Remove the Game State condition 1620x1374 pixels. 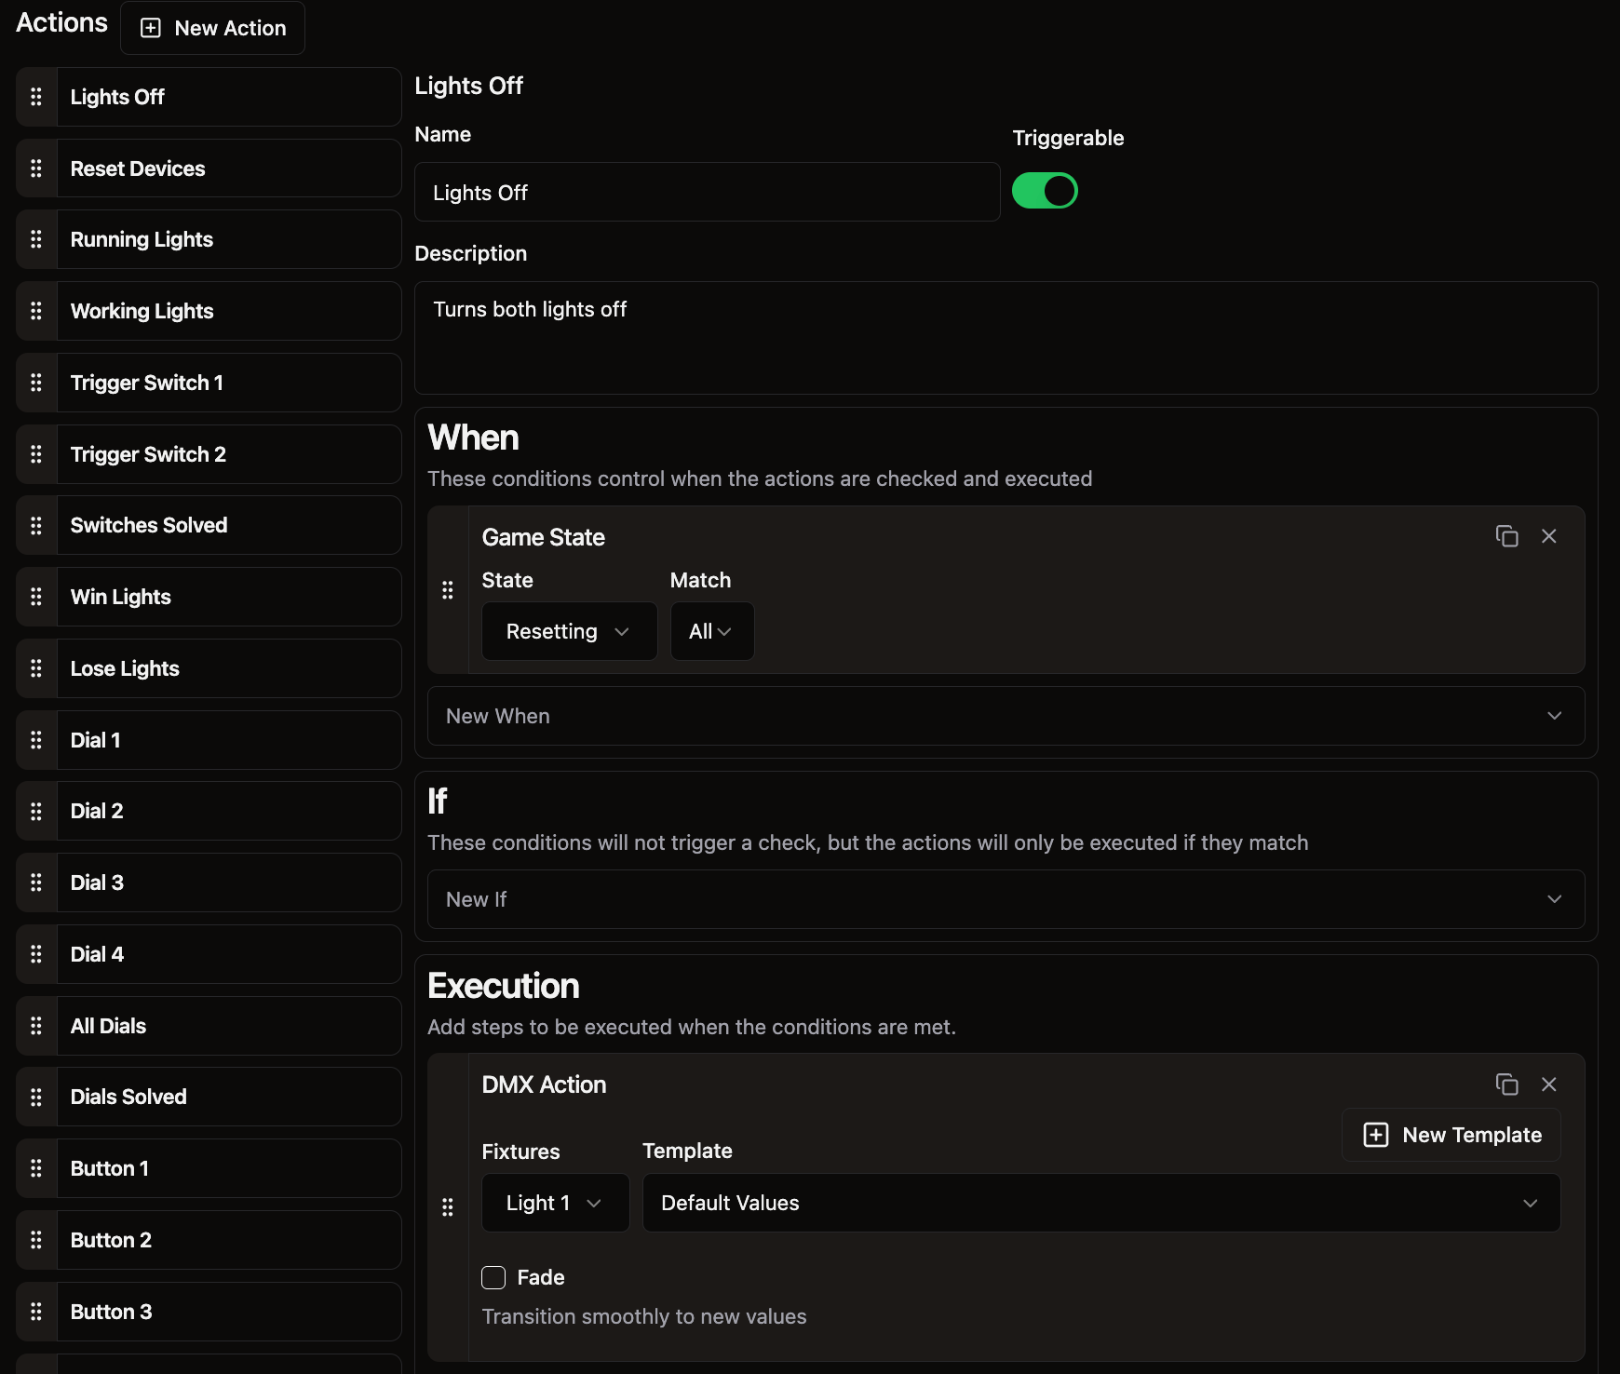point(1549,536)
